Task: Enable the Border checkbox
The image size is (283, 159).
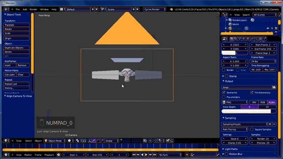Action: [x=224, y=70]
